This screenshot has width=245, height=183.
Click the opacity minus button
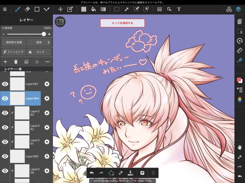4,34
